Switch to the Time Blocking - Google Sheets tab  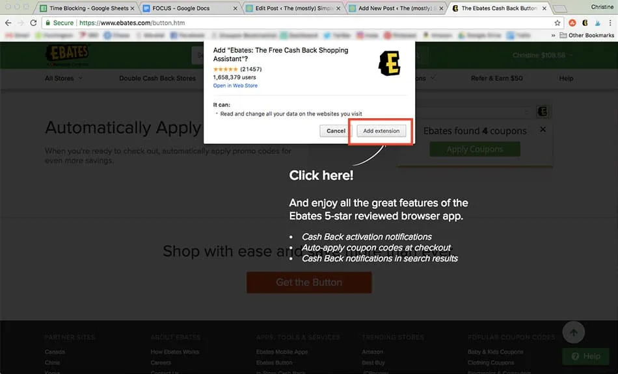tap(88, 8)
